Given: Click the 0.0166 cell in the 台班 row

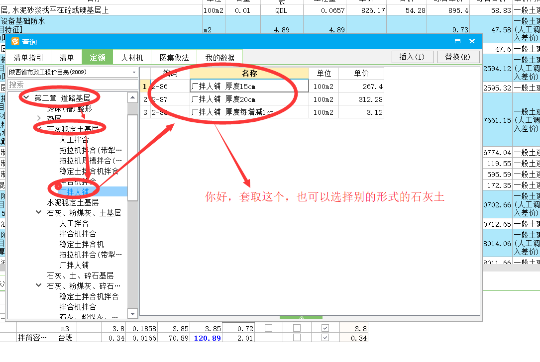Looking at the screenshot, I should 141,338.
